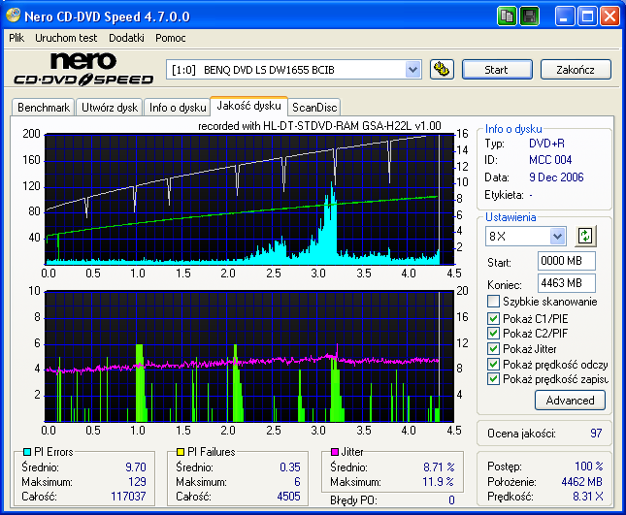Open the Advanced settings button
This screenshot has height=515, width=626.
coord(570,400)
